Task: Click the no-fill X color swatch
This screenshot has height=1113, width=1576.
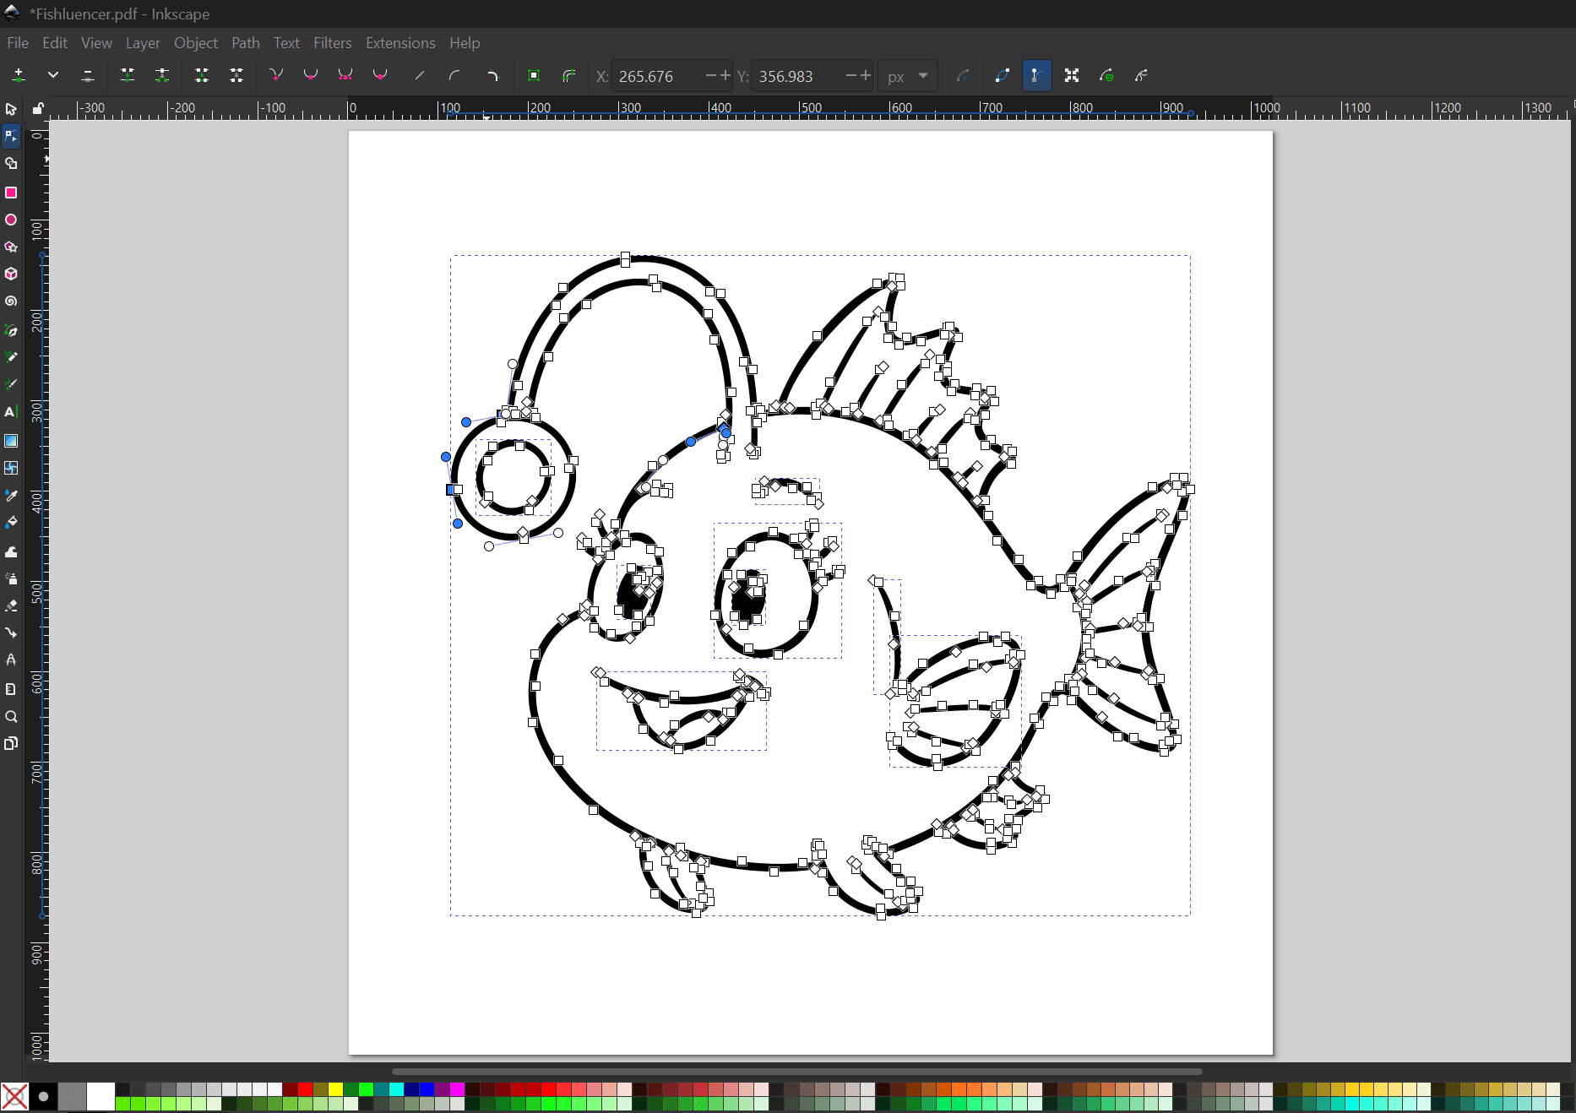Action: (x=14, y=1096)
